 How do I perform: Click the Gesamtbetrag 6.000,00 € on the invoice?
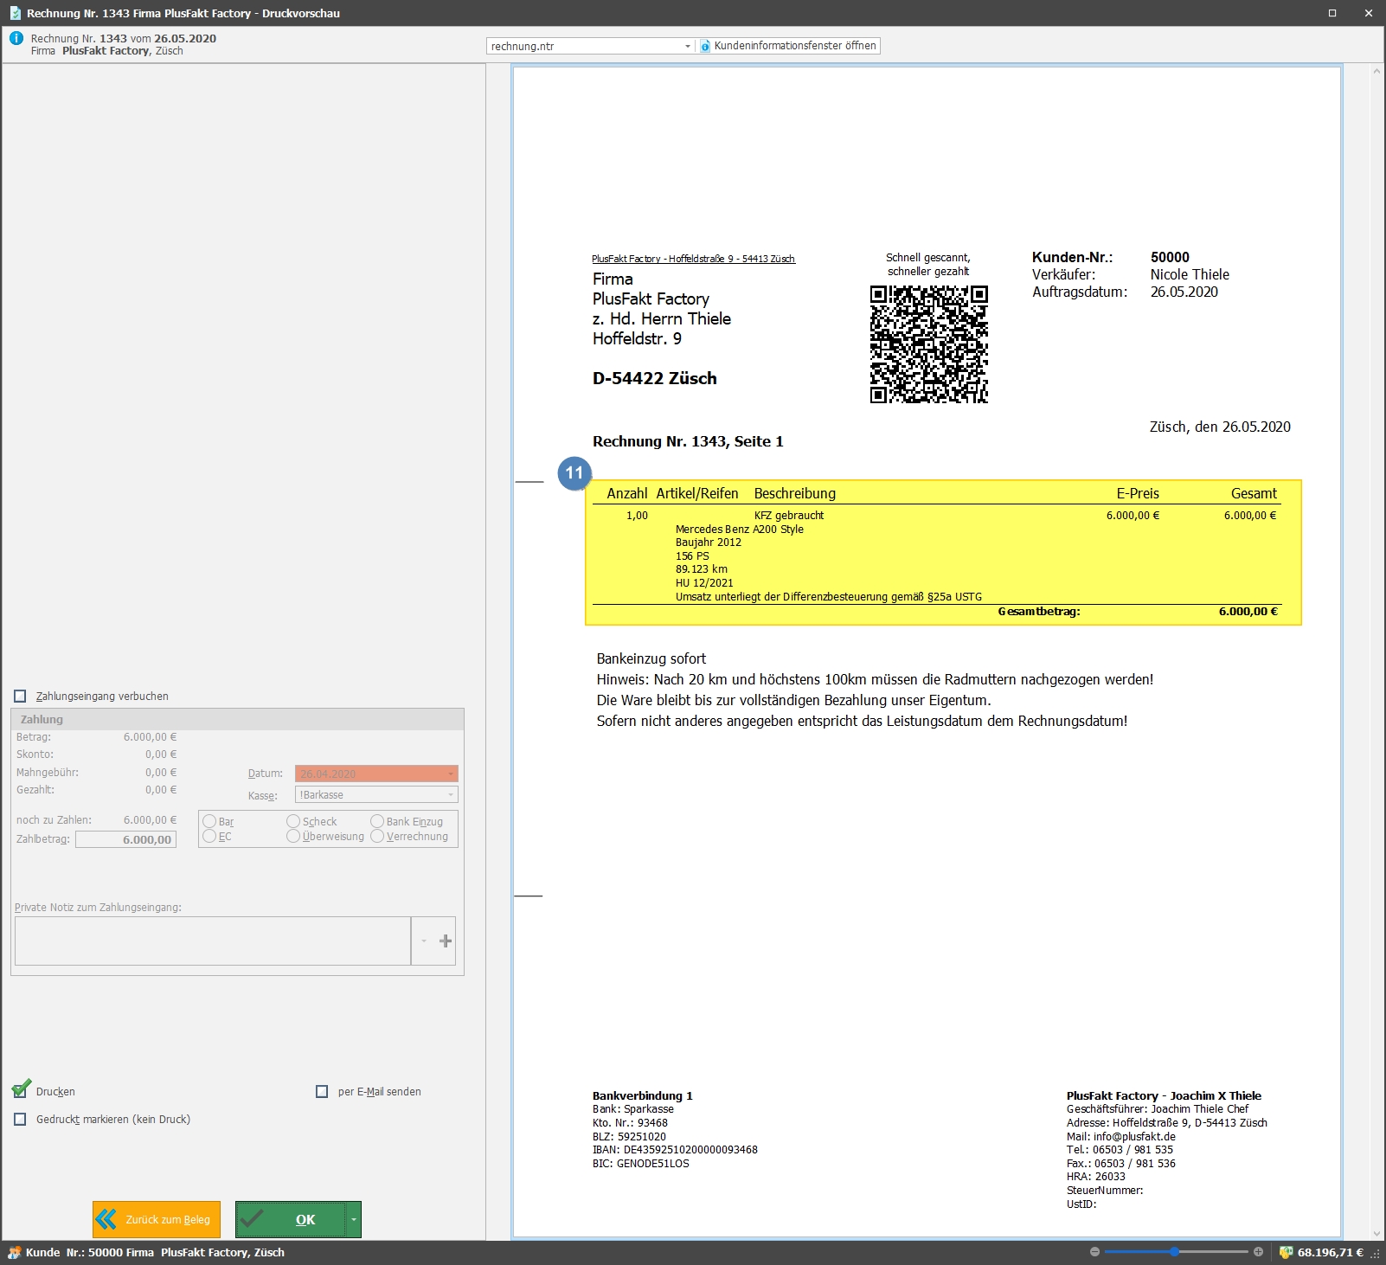1248,611
